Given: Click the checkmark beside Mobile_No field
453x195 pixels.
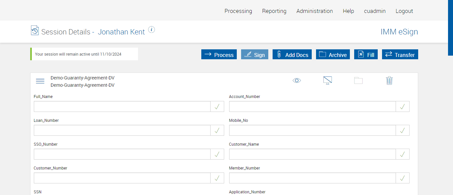Looking at the screenshot, I should point(402,130).
